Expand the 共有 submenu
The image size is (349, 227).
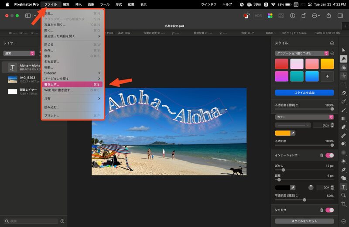click(x=72, y=99)
